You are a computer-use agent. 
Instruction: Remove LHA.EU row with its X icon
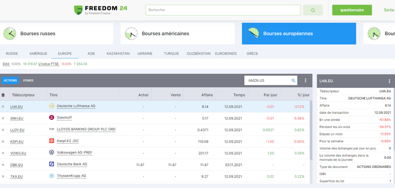(3, 107)
